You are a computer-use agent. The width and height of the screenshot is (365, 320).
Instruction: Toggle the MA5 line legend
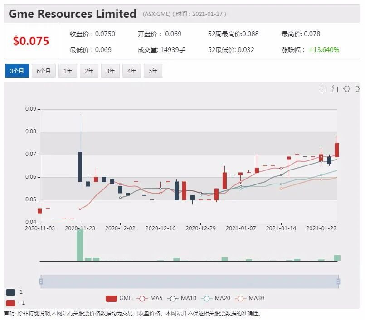pos(150,298)
